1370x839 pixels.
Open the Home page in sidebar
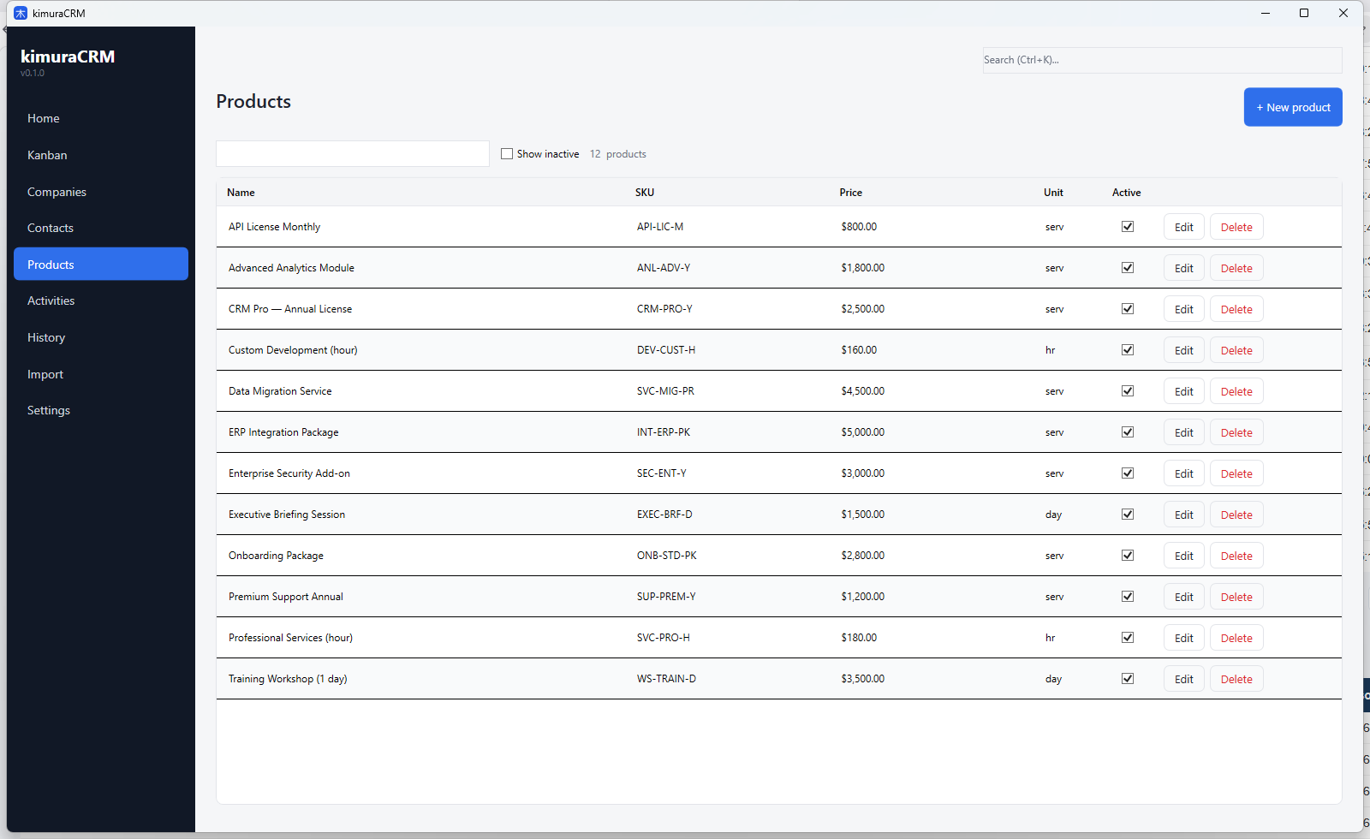pyautogui.click(x=44, y=118)
